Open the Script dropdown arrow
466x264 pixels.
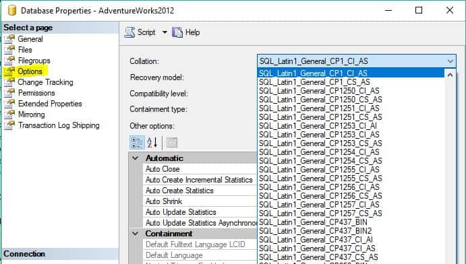[x=165, y=32]
